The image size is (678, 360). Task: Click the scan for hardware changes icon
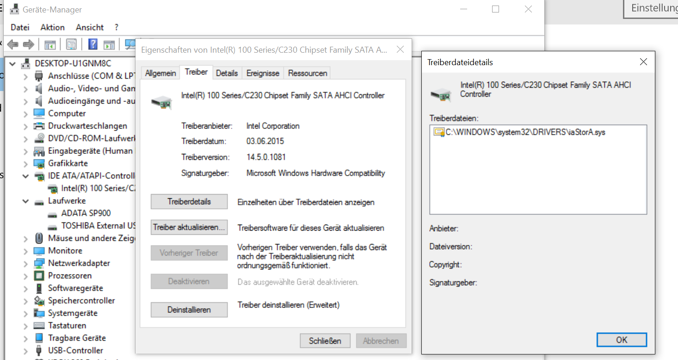(130, 44)
